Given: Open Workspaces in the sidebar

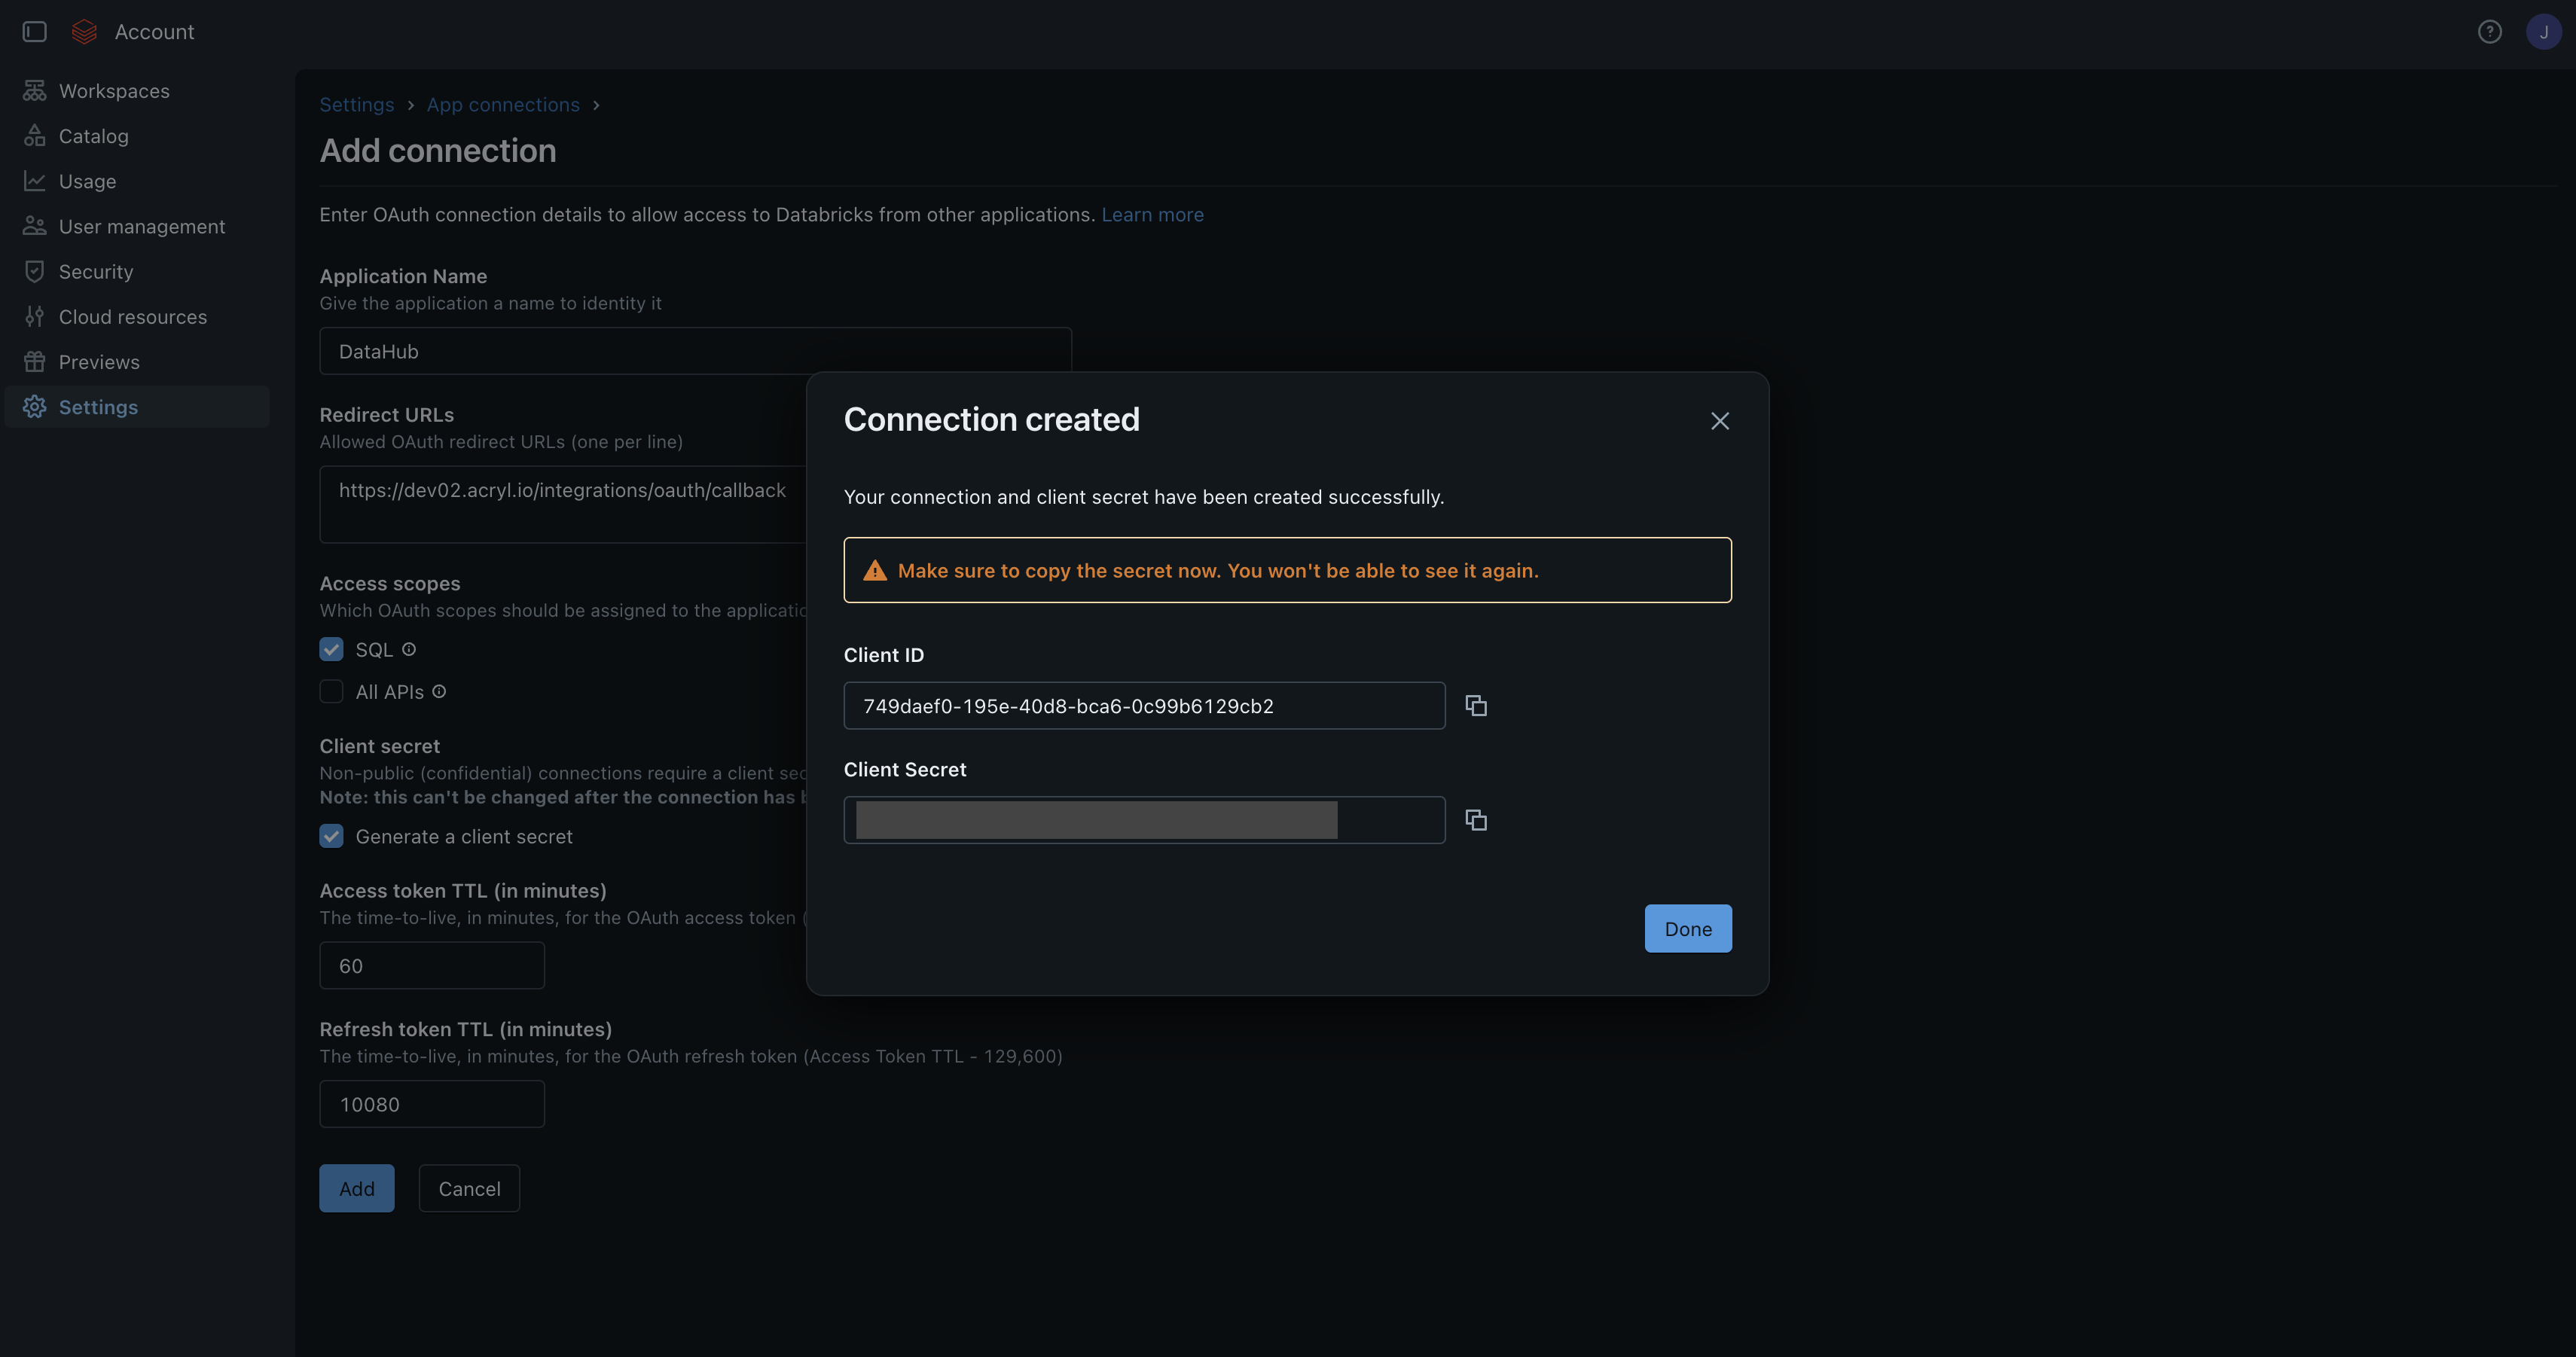Looking at the screenshot, I should pyautogui.click(x=114, y=91).
